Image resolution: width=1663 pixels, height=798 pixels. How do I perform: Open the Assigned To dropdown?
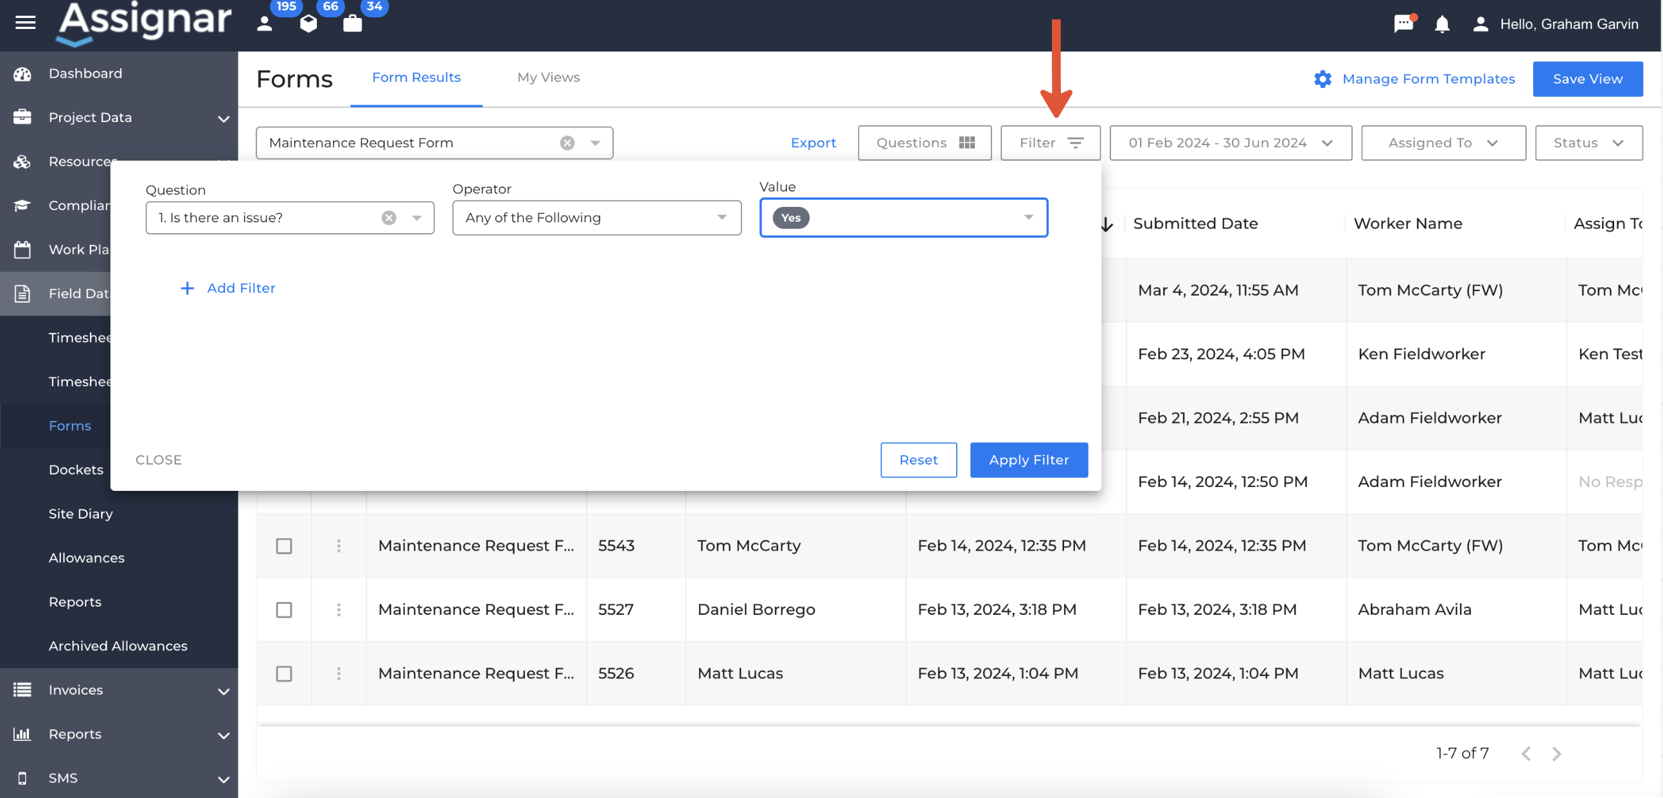pos(1443,143)
